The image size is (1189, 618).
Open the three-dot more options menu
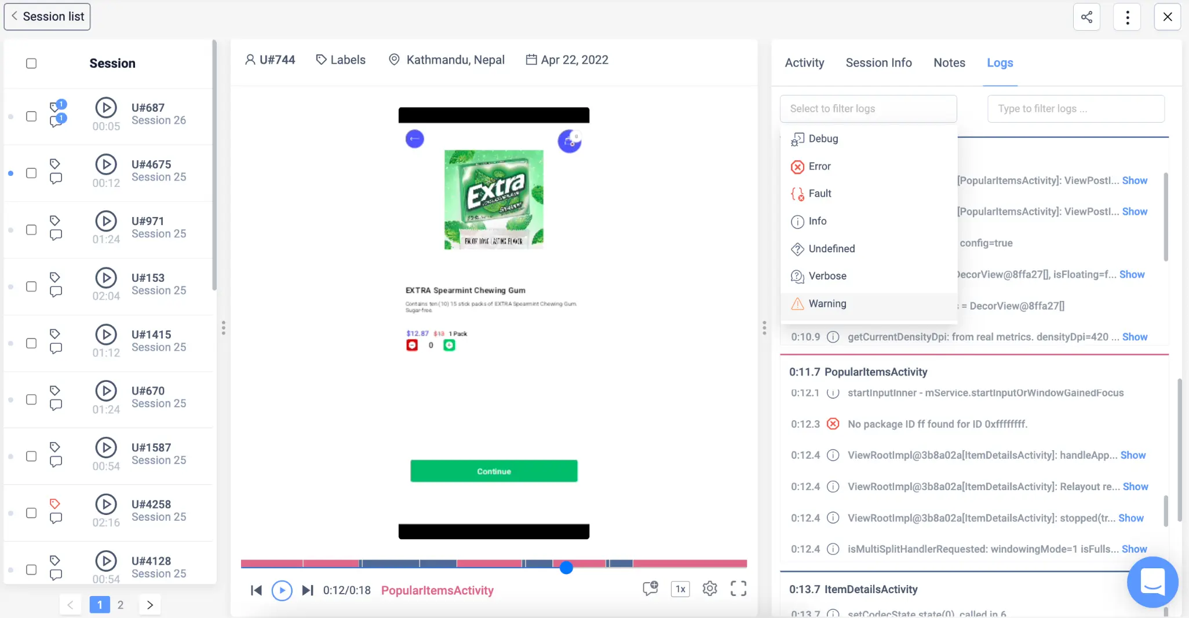(1127, 17)
